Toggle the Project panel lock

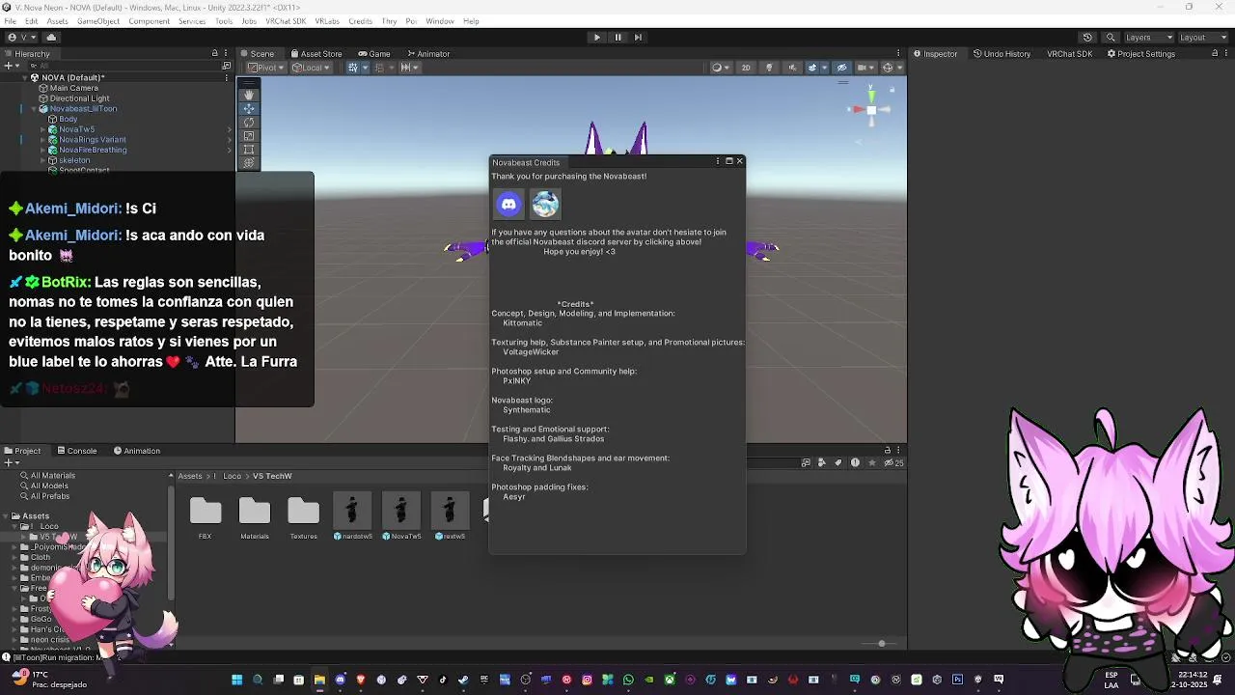[x=888, y=450]
